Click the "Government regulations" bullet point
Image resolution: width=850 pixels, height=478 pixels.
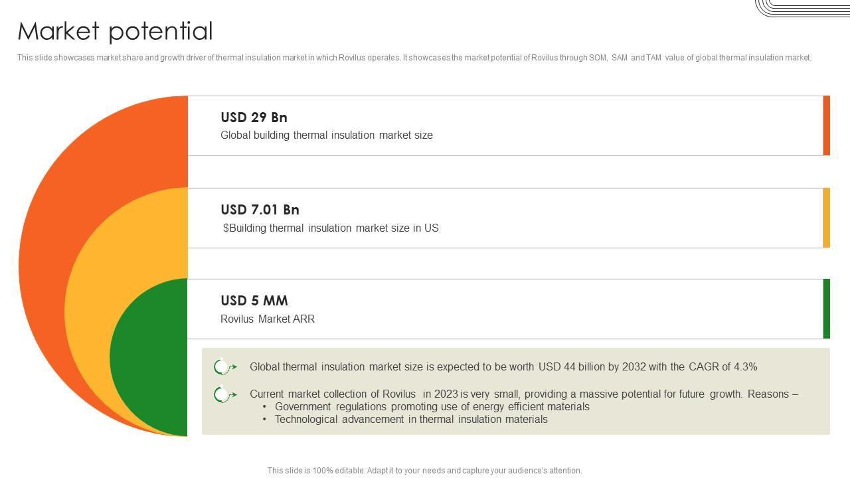tap(432, 407)
